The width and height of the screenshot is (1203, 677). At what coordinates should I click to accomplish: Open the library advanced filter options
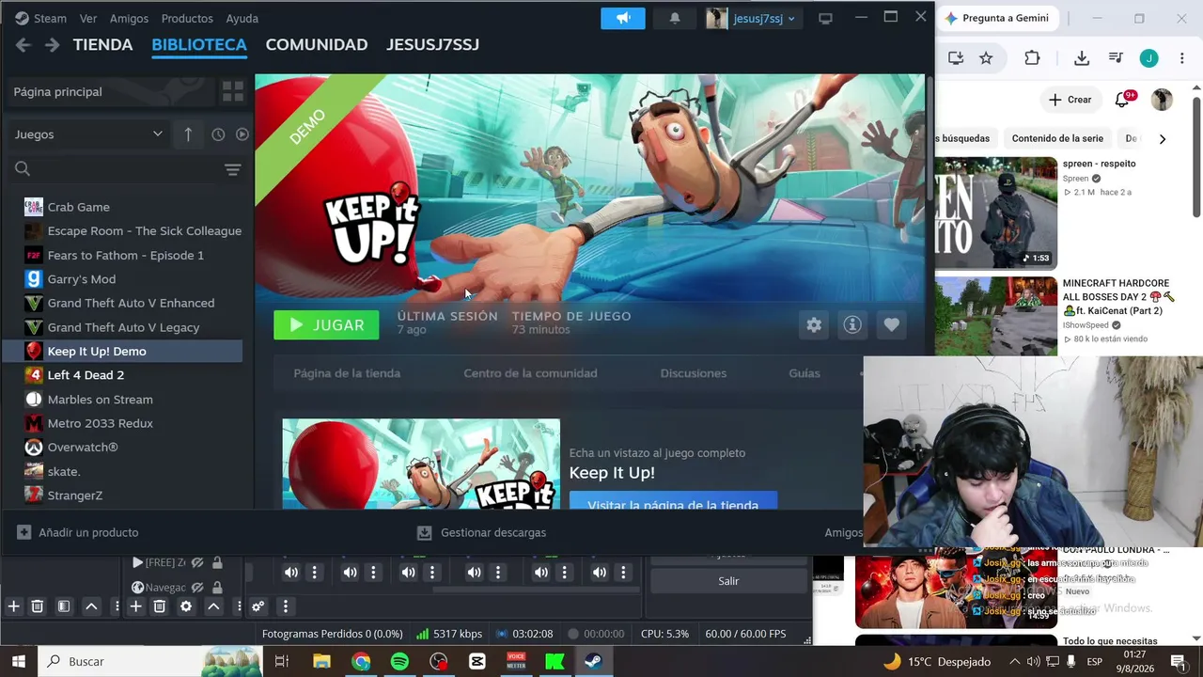point(232,169)
